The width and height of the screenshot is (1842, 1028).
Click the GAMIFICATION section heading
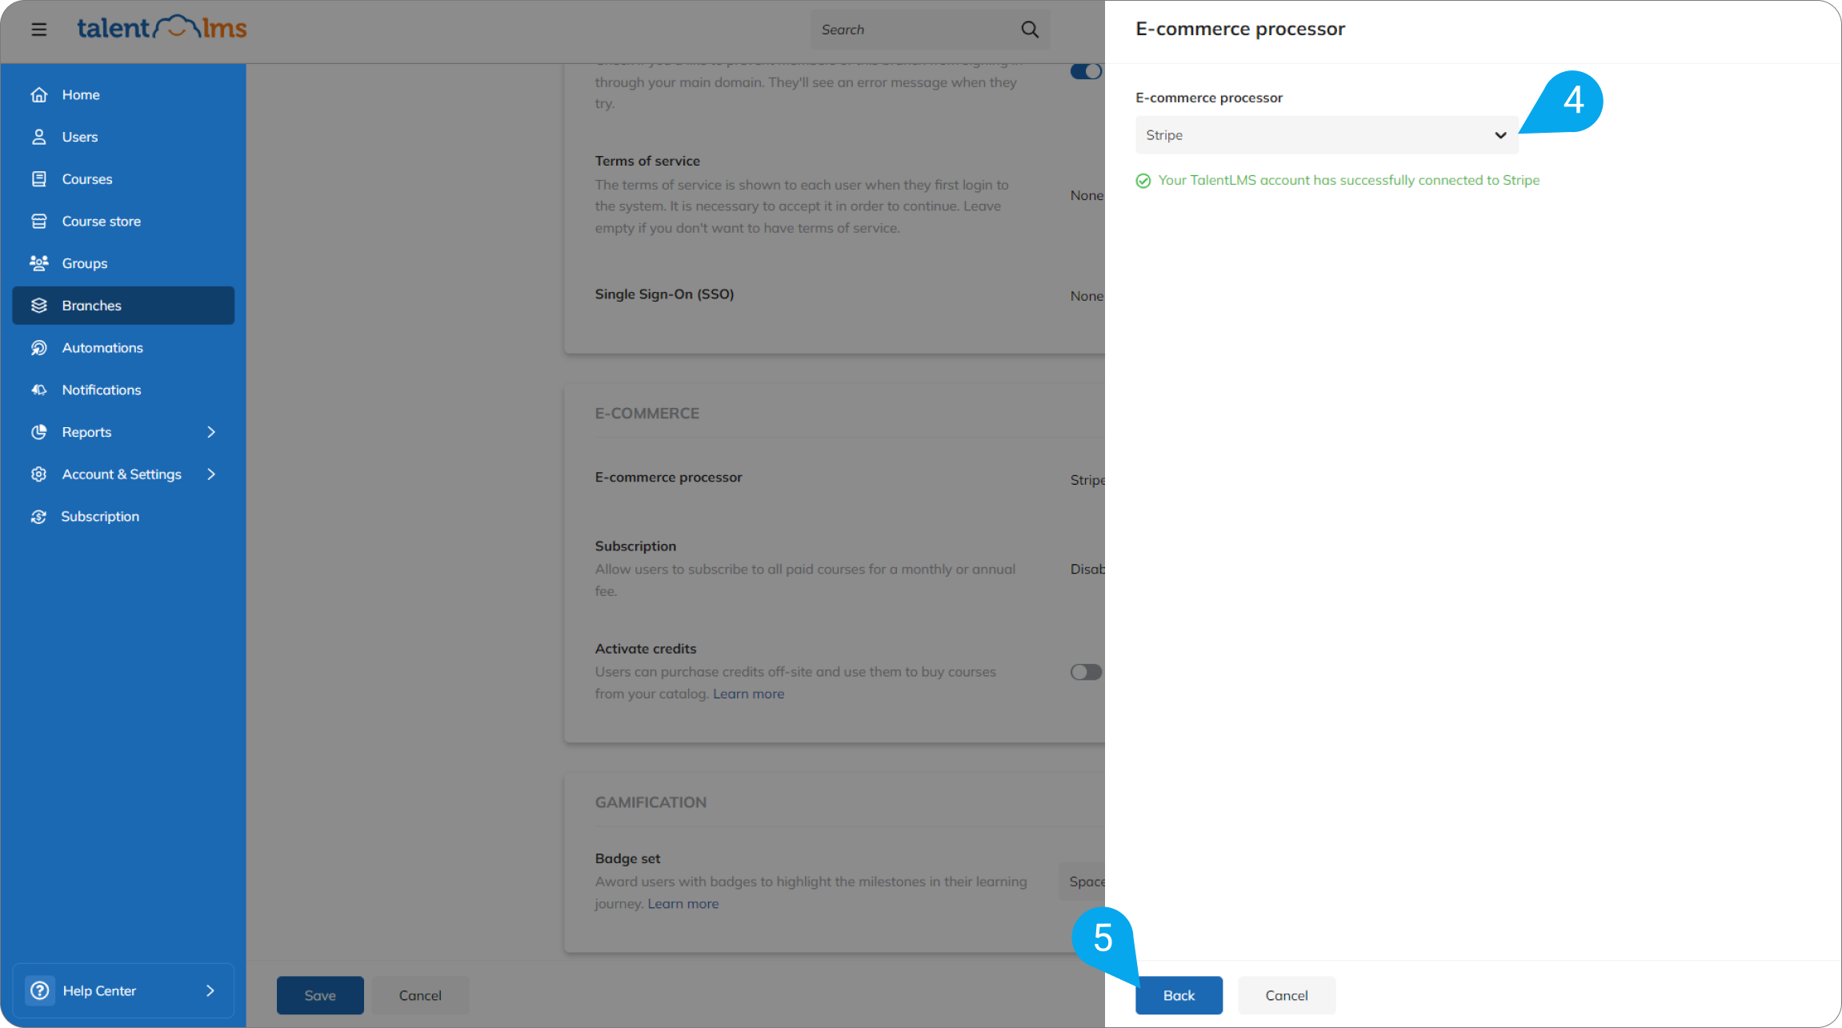(651, 802)
